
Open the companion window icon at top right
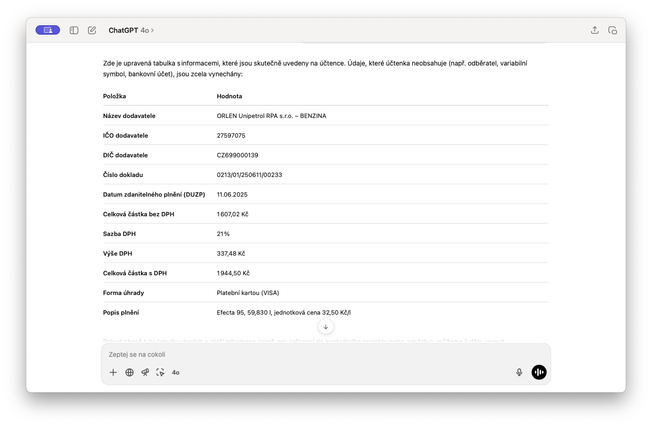pos(613,30)
